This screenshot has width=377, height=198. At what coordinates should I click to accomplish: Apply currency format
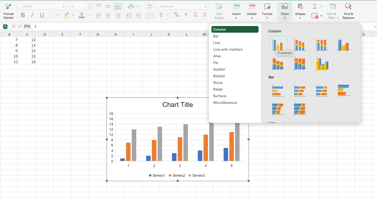161,15
